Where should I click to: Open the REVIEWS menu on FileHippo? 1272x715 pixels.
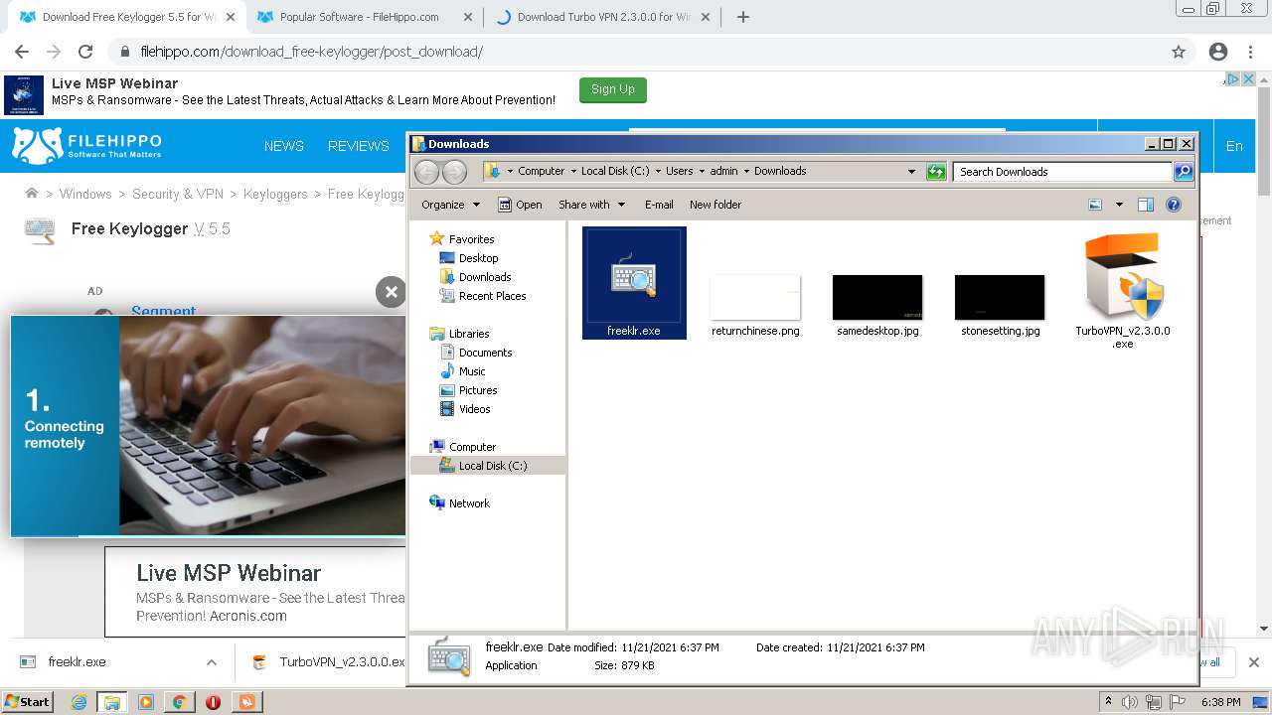click(x=359, y=146)
